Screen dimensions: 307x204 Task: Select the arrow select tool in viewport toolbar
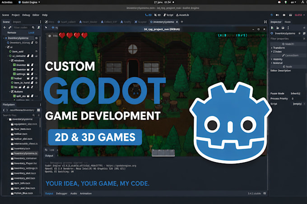pos(46,27)
